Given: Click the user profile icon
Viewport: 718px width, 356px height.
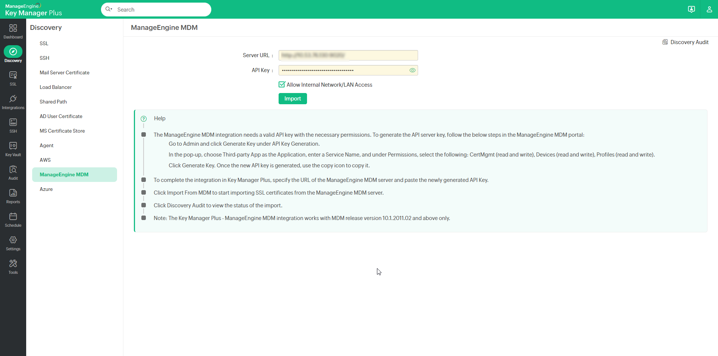Looking at the screenshot, I should click(709, 9).
